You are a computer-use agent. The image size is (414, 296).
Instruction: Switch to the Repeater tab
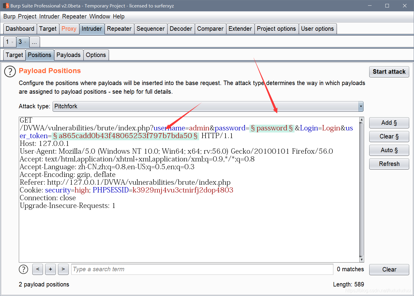pos(119,29)
